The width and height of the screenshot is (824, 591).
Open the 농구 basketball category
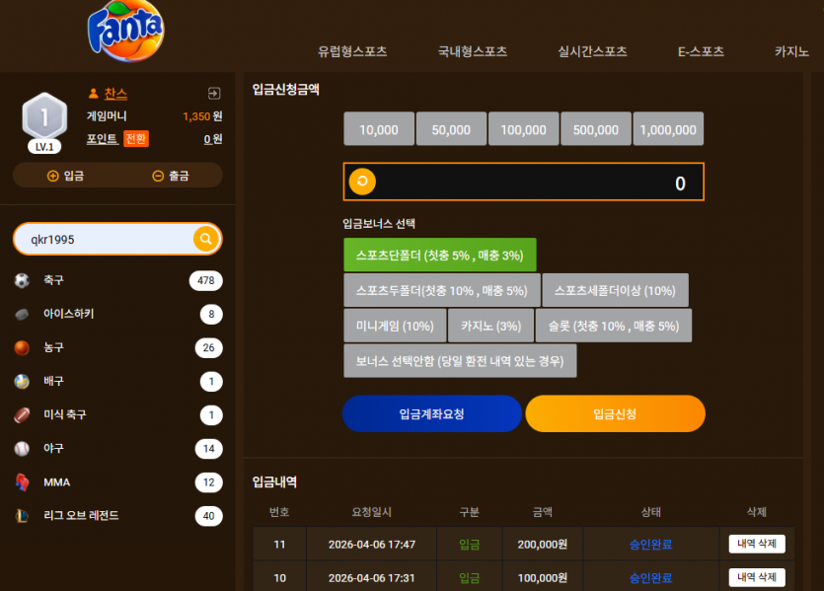(117, 347)
